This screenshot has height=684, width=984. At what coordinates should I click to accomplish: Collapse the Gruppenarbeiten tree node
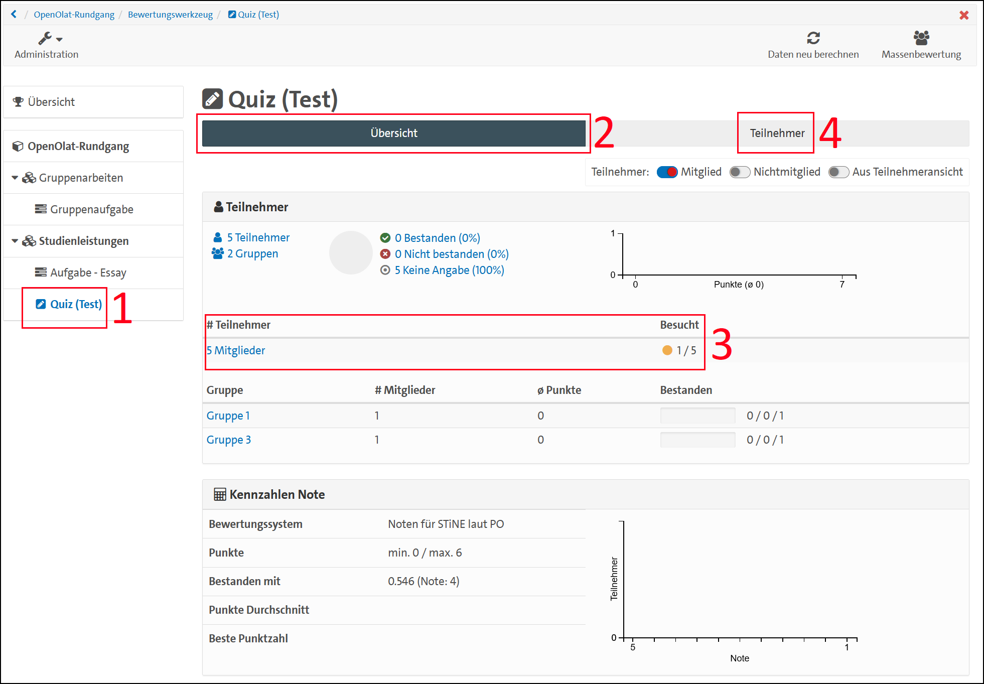point(15,178)
